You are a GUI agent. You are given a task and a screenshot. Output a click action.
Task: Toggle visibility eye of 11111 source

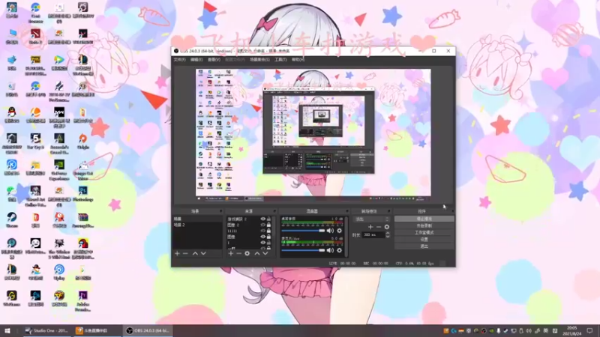click(x=263, y=231)
